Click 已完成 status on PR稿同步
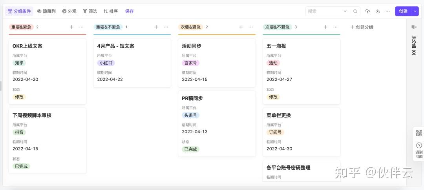The width and height of the screenshot is (424, 190). click(x=191, y=149)
